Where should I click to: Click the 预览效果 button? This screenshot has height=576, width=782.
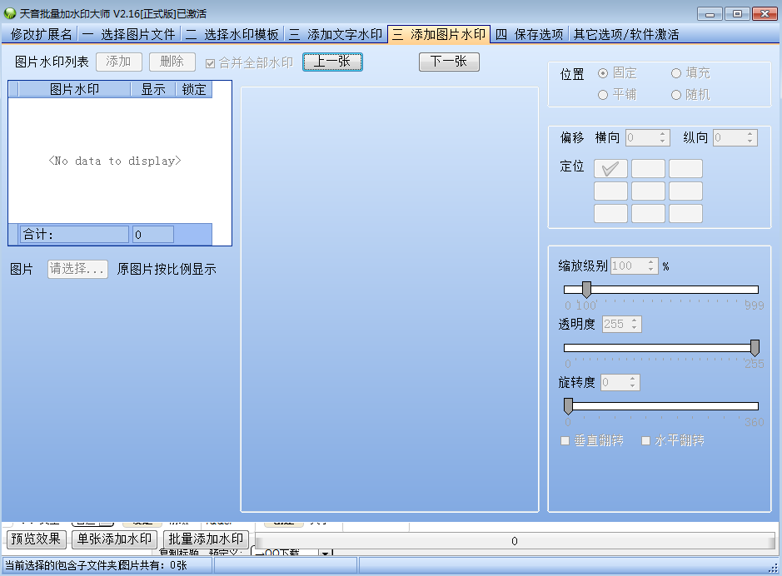coord(37,539)
